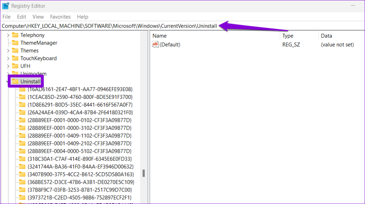Select key {37B8F9C7-03FB-3253-8781-2517C99D7C00}
Image resolution: width=365 pixels, height=204 pixels.
[x=80, y=190]
